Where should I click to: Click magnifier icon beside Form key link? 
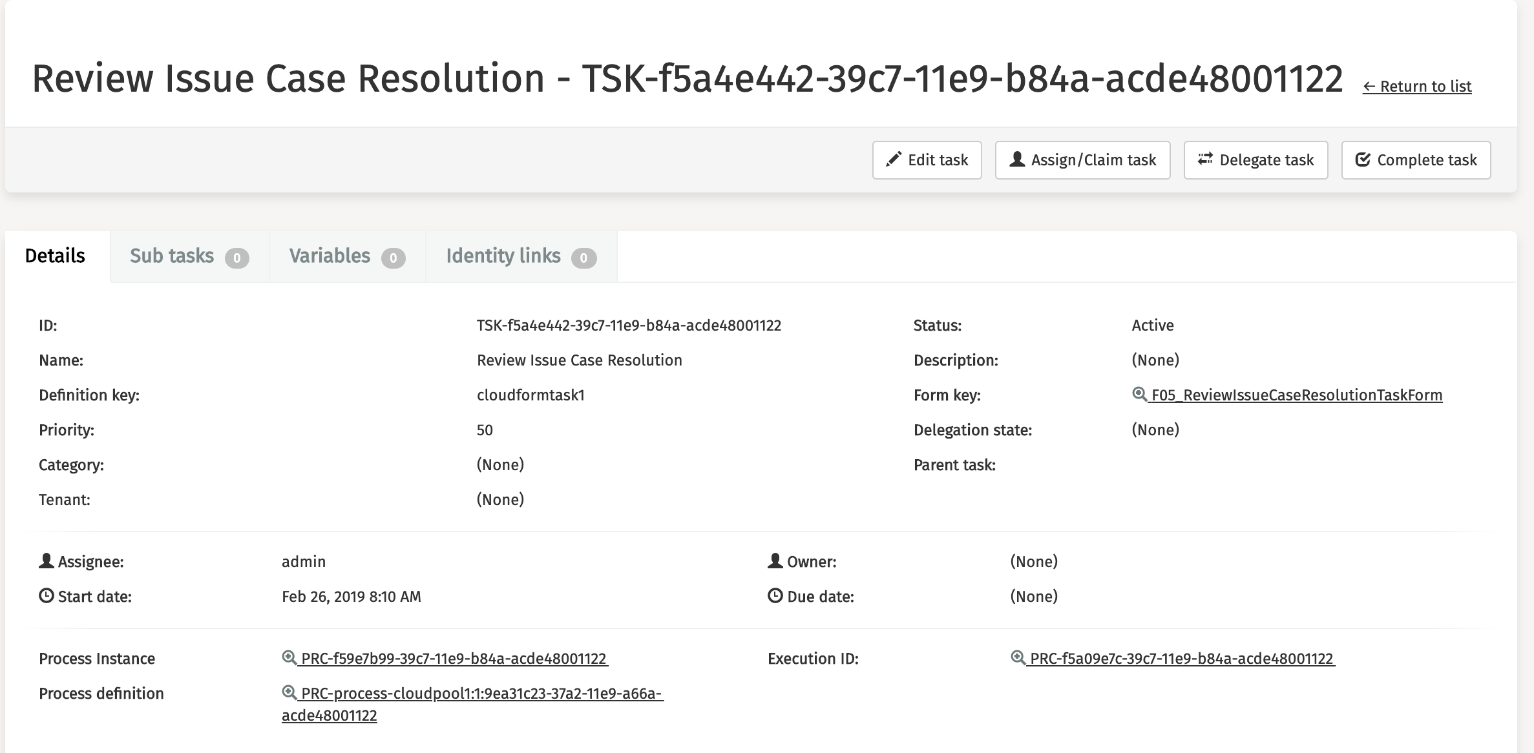point(1139,394)
